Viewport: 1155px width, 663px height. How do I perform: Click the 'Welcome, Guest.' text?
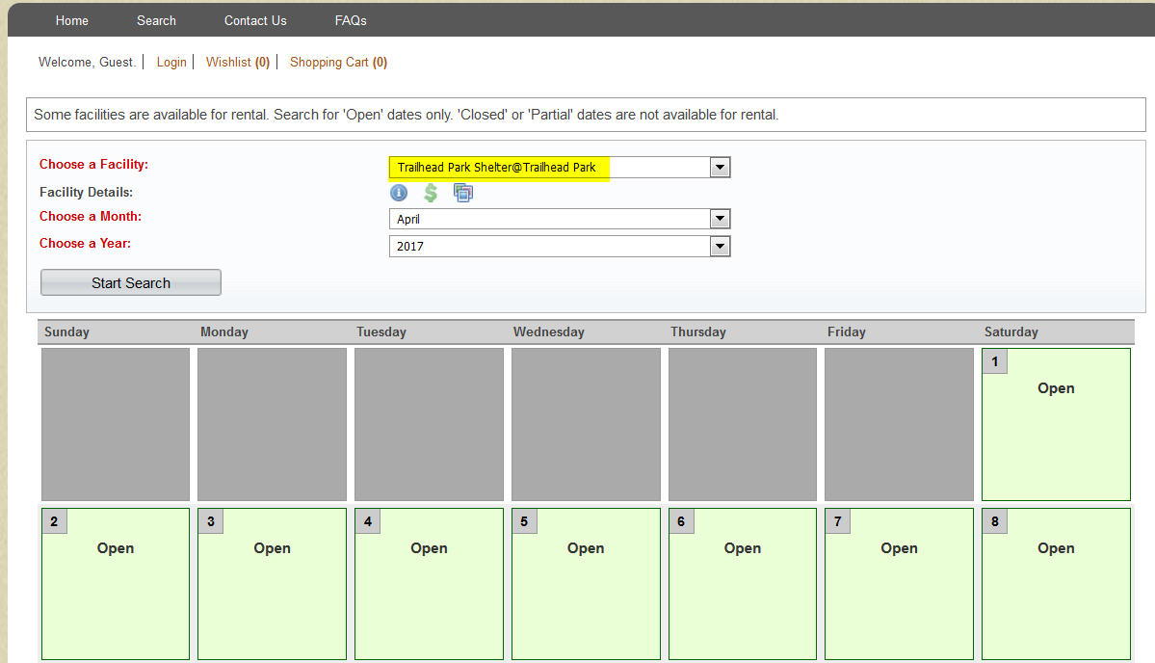pos(87,62)
